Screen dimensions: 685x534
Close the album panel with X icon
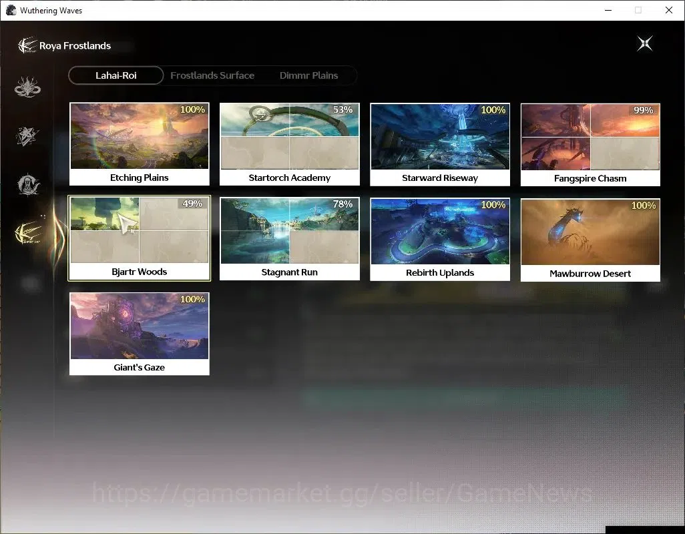645,43
